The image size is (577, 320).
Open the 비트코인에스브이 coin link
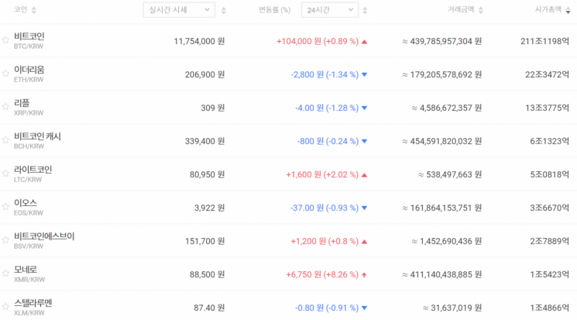44,236
